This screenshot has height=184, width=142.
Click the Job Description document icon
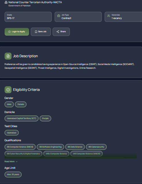click(x=8, y=56)
